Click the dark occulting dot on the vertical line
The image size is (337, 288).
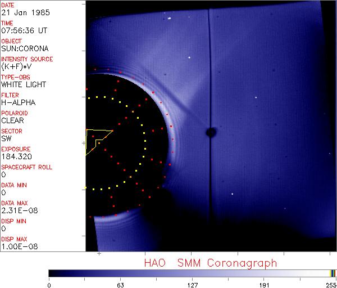click(211, 132)
